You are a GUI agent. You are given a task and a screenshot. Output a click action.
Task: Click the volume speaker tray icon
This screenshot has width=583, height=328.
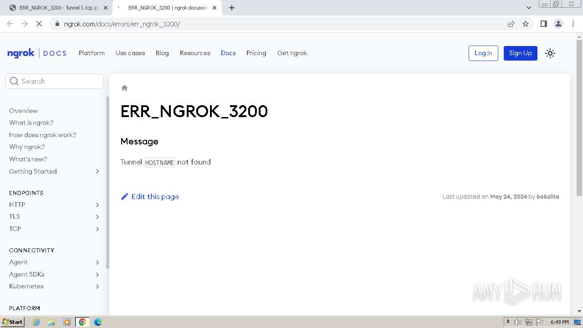pos(517,322)
